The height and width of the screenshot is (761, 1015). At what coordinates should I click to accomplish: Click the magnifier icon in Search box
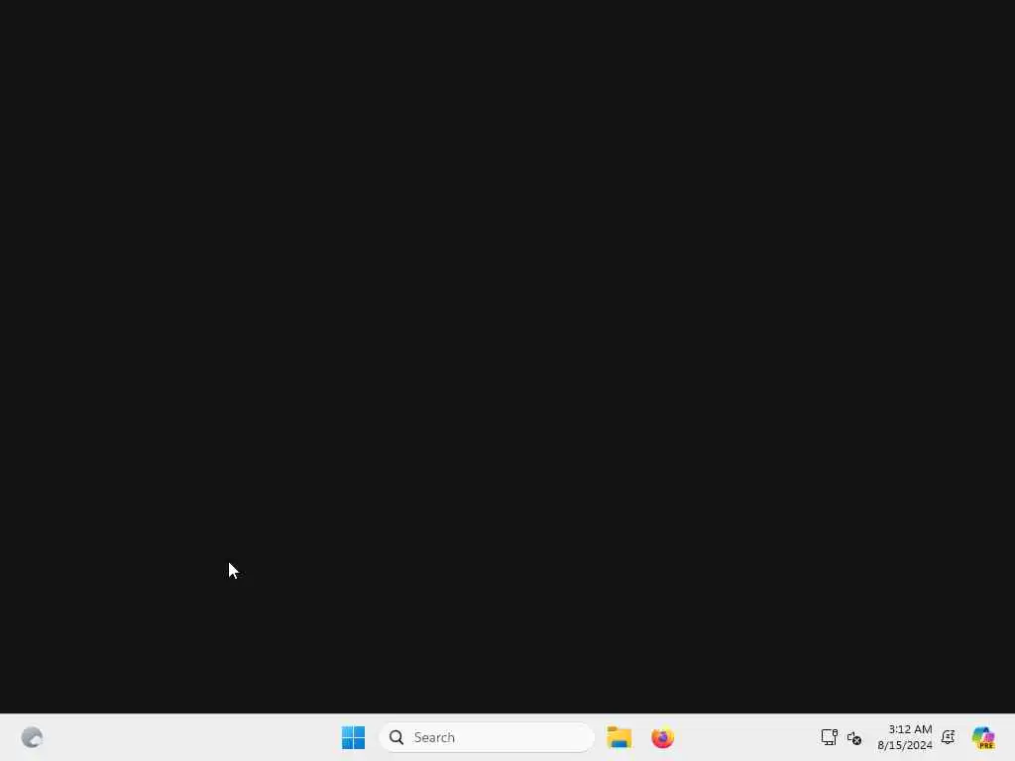point(396,737)
